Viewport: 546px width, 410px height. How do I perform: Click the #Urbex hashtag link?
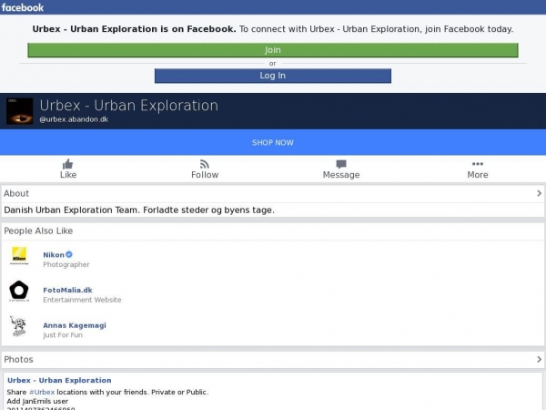tap(42, 392)
